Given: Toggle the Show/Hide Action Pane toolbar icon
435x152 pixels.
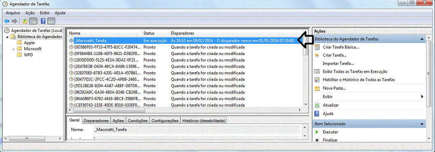Looking at the screenshot, I should point(52,21).
